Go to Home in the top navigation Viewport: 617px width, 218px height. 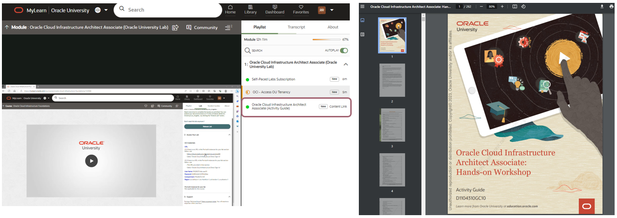click(230, 10)
